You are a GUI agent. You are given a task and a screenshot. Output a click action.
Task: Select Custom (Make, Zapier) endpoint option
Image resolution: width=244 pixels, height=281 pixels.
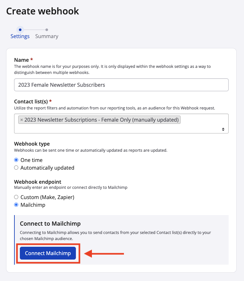point(16,197)
